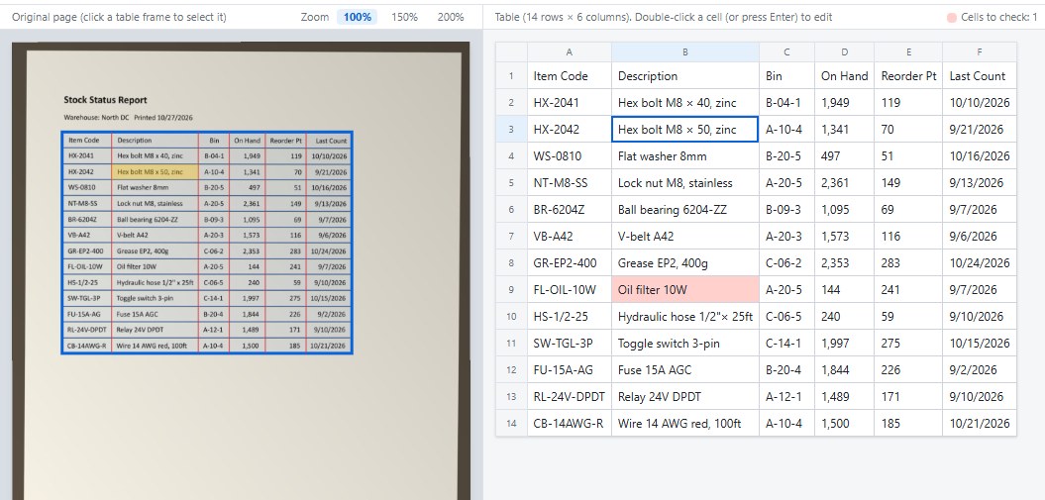Select cell Hex bolt M8 × 50, zinc

pos(685,129)
